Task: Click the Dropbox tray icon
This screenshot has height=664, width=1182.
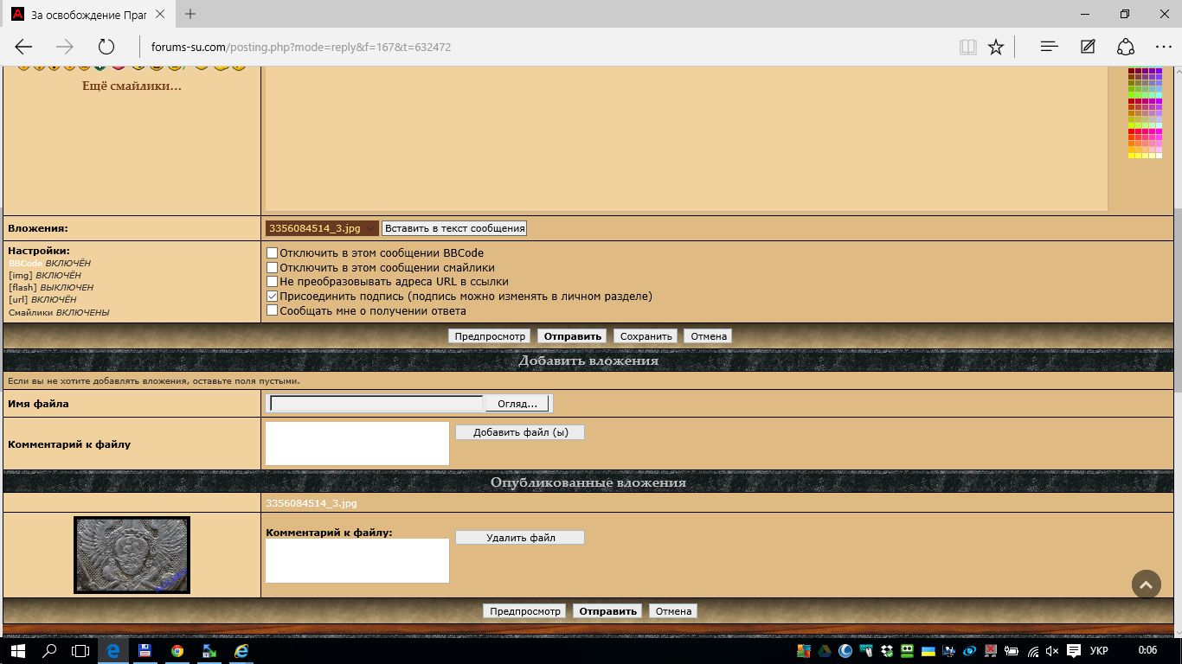Action: (887, 651)
